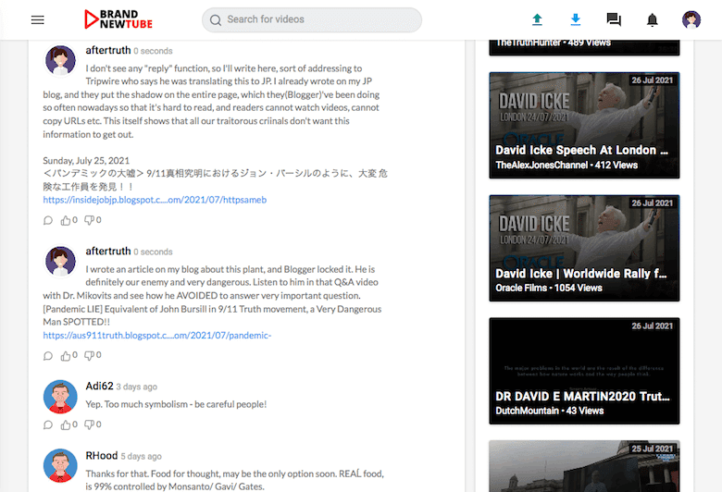Open the hamburger navigation menu
722x492 pixels.
click(x=38, y=19)
